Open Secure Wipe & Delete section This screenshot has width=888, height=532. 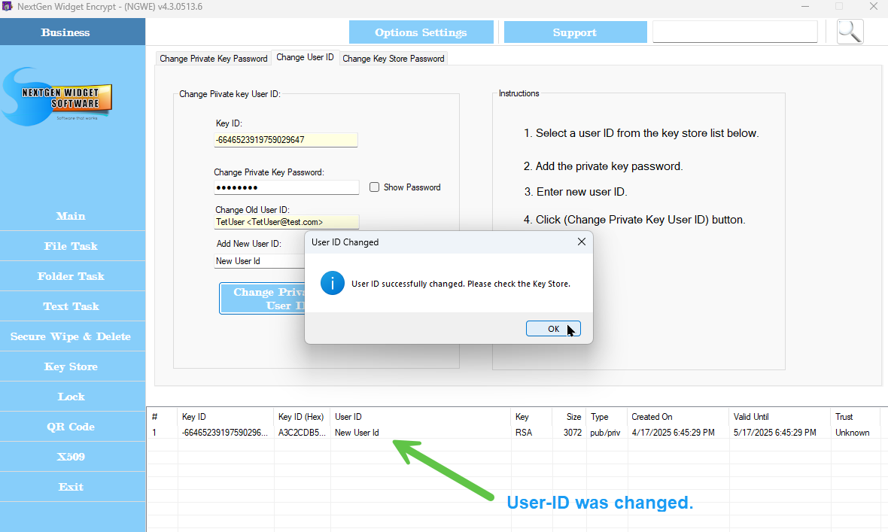[x=71, y=336]
